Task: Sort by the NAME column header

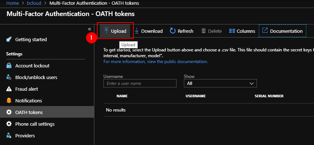Action: (x=122, y=96)
